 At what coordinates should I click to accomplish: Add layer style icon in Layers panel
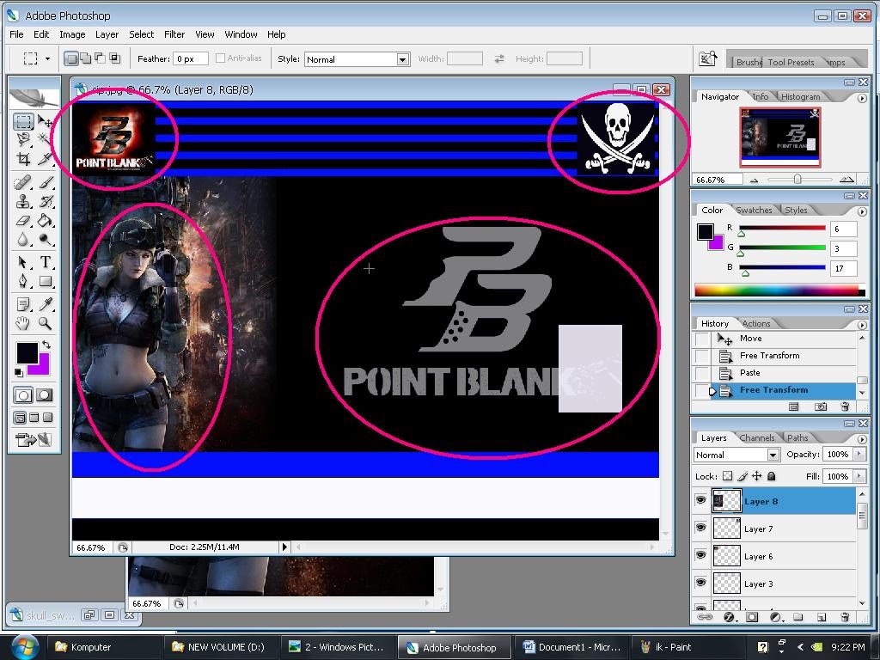coord(729,617)
